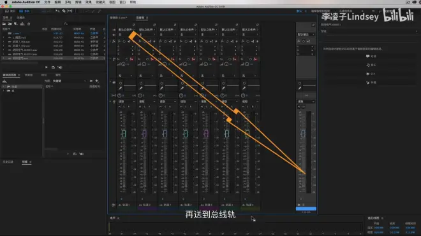Click the open file icon in Files panel
Image resolution: width=421 pixels, height=236 pixels.
[4, 24]
